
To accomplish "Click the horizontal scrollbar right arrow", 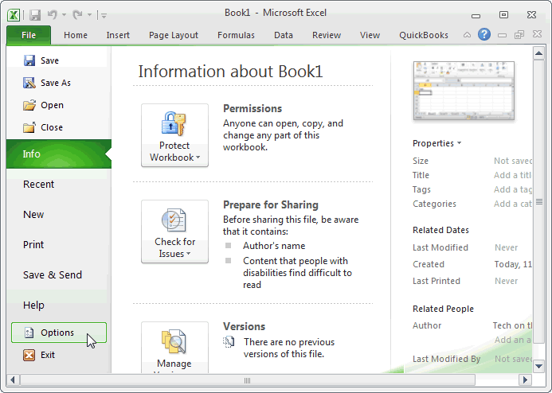I will [526, 380].
